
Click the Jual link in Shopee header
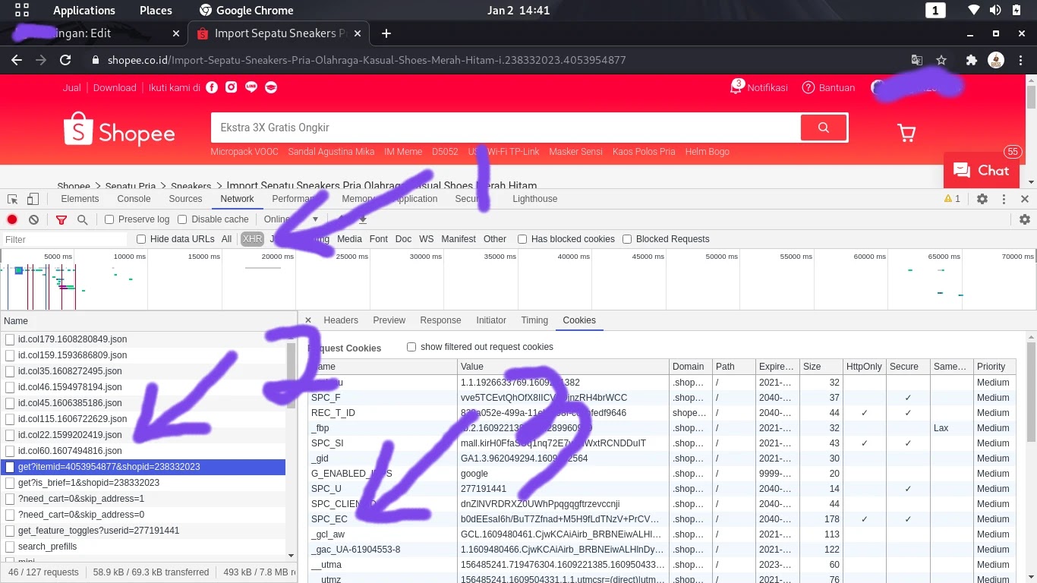click(72, 87)
